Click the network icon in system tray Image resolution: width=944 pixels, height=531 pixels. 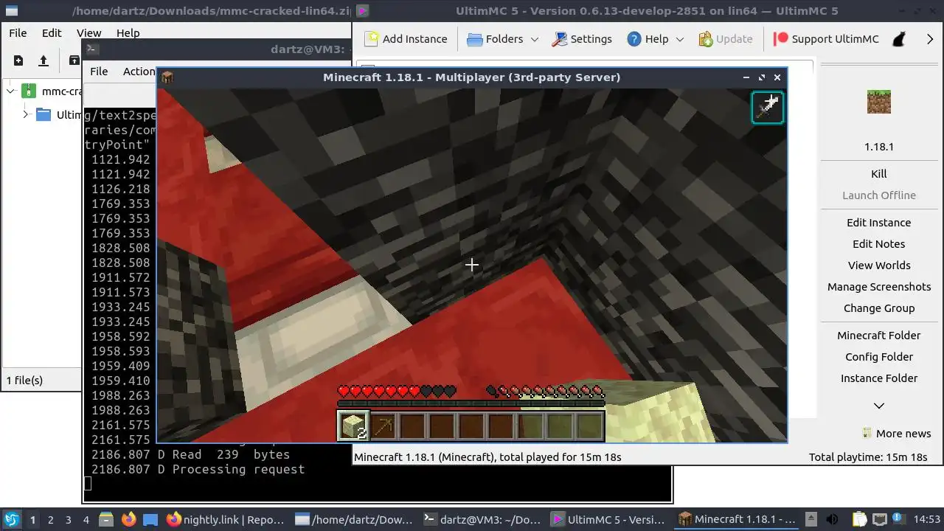[x=879, y=519]
